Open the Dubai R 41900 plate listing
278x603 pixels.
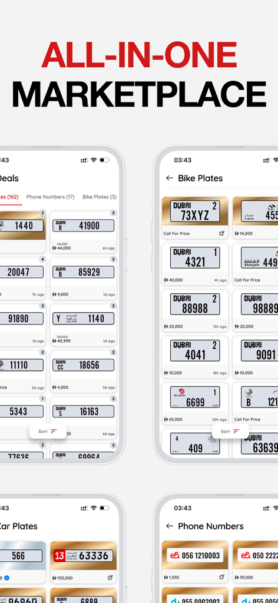tap(84, 232)
